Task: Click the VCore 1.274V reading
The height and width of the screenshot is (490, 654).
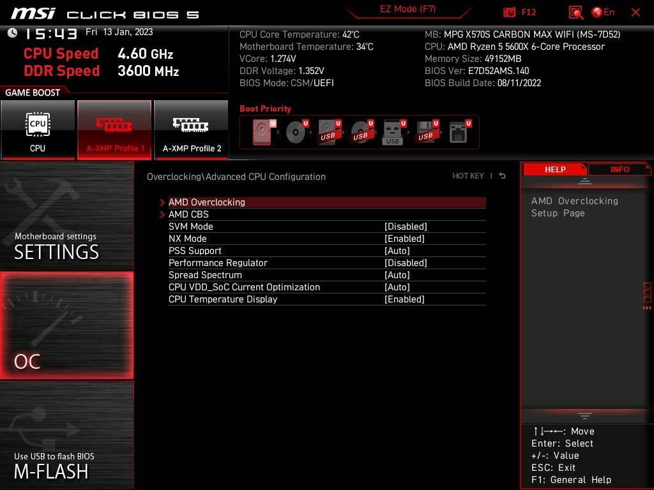Action: 268,59
